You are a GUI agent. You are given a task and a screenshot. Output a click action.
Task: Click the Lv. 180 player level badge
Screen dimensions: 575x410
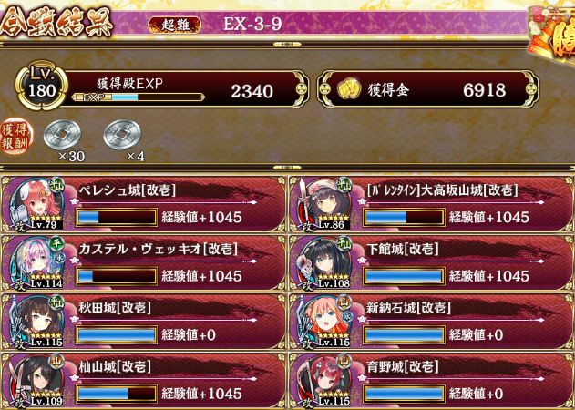point(41,86)
